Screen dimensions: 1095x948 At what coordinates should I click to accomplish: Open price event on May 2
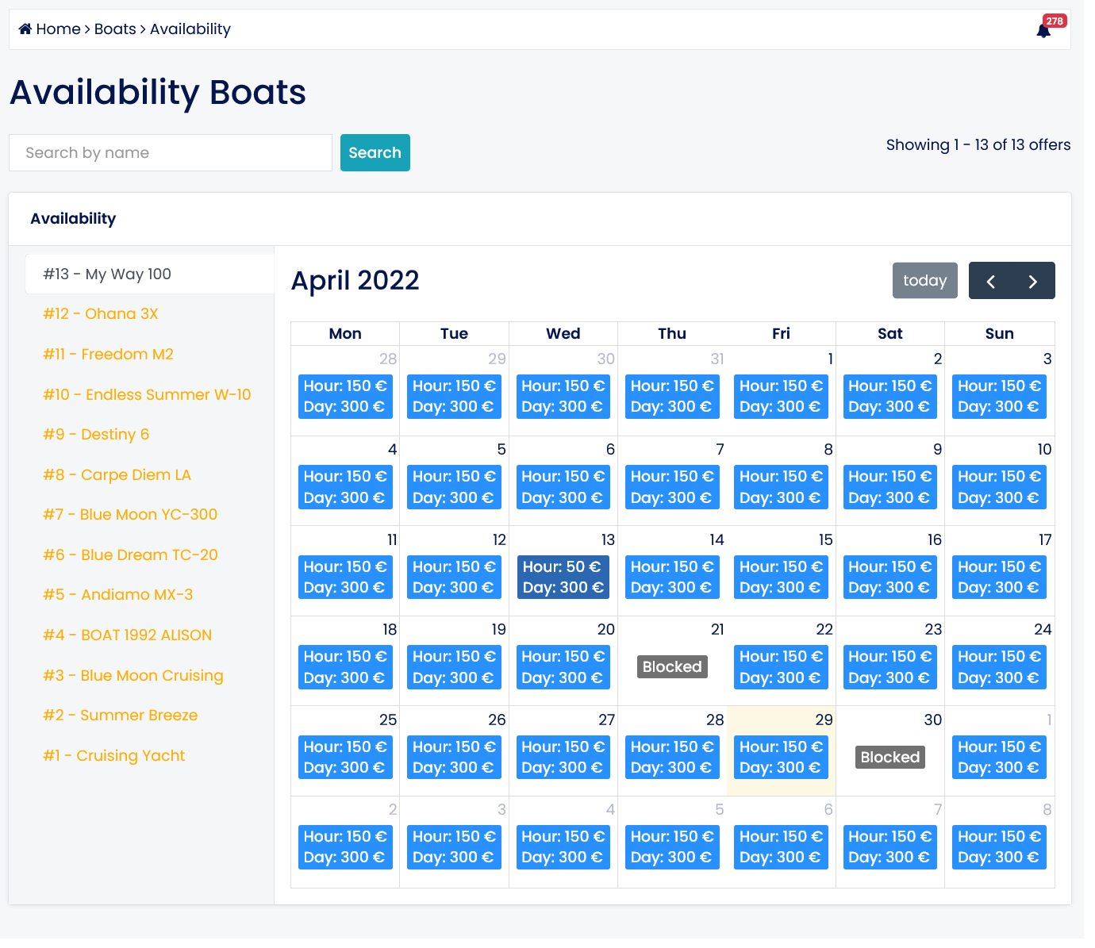[x=345, y=847]
